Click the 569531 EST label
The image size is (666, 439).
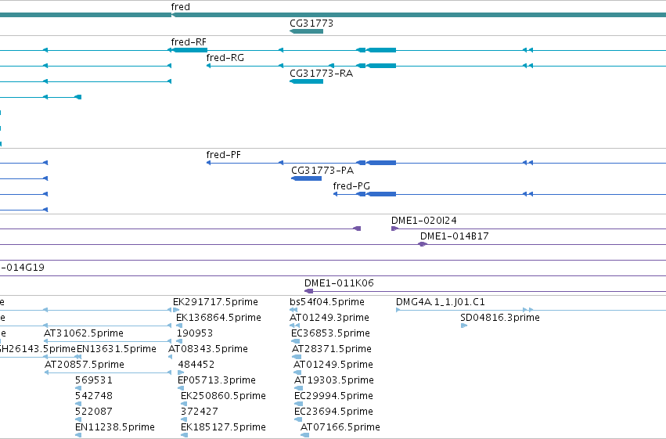(x=94, y=380)
